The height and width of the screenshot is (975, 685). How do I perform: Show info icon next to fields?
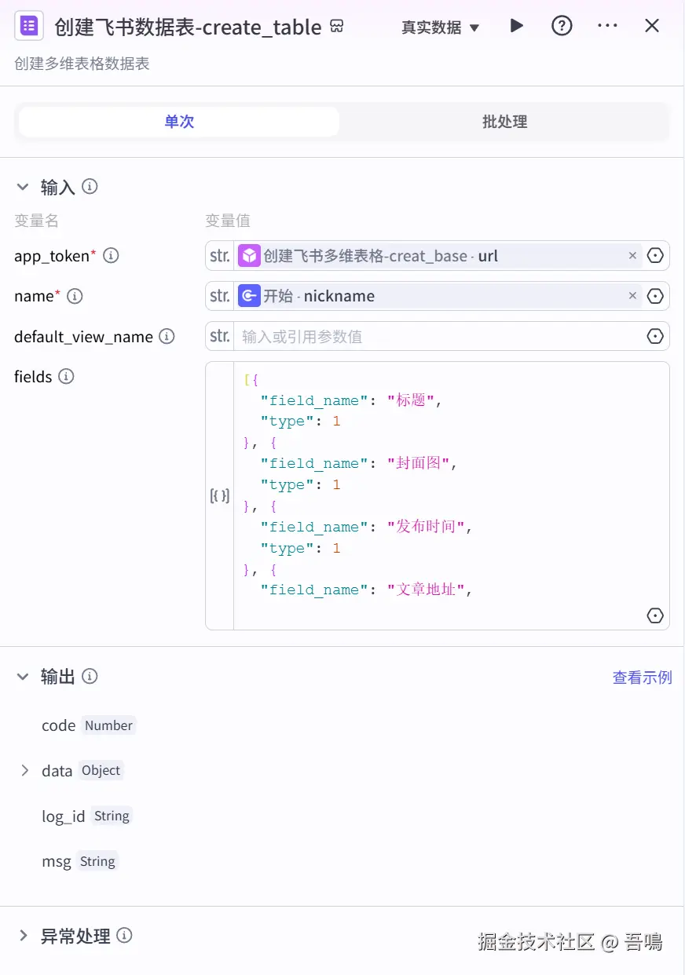coord(67,377)
